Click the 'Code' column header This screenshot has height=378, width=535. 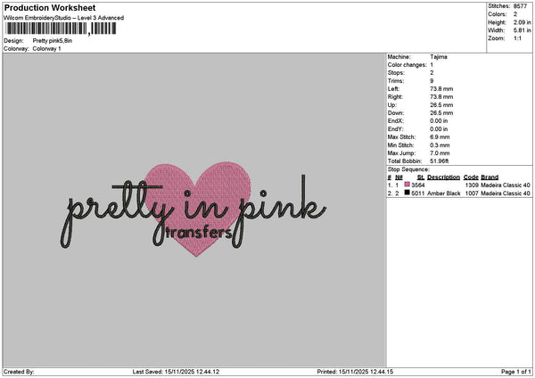(x=471, y=177)
